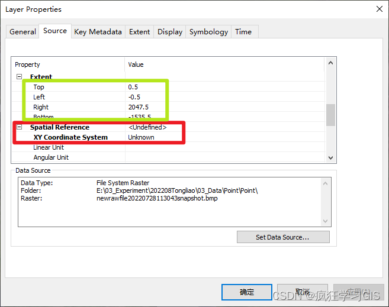This screenshot has height=307, width=389.
Task: Select the Source tab
Action: [55, 31]
